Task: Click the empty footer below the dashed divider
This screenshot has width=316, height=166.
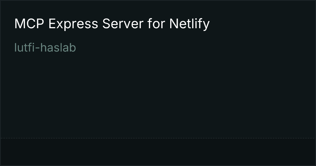Action: 158,152
